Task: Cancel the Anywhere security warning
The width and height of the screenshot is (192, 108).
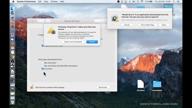Action: tap(92, 42)
